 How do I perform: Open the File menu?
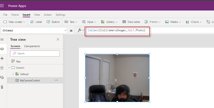[x=5, y=15]
